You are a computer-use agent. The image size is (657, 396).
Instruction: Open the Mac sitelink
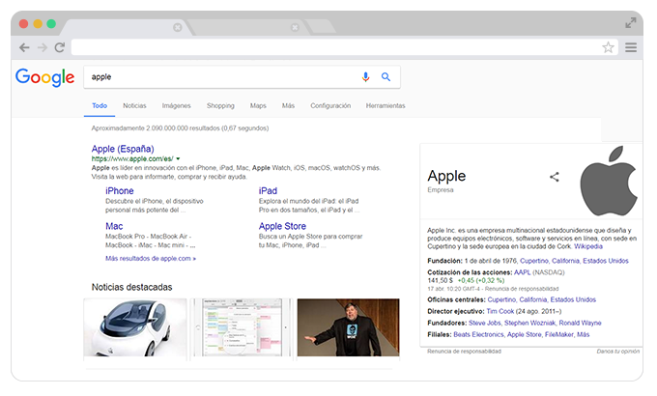(114, 226)
